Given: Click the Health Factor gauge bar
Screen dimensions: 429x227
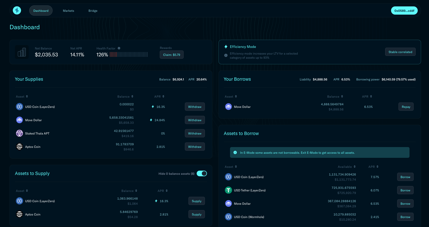Looking at the screenshot, I should (129, 55).
